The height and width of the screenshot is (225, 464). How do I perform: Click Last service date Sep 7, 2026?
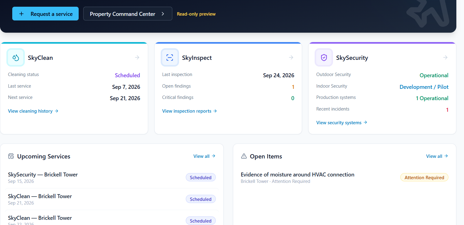[x=126, y=87]
